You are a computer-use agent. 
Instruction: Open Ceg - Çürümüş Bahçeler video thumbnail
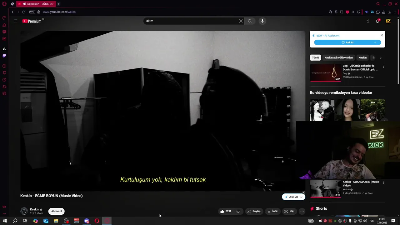coord(325,73)
